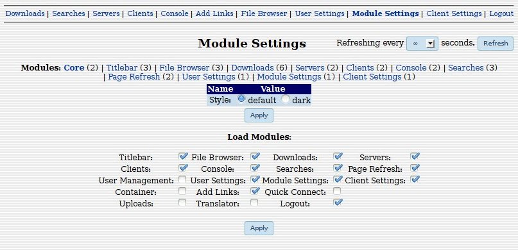Open Searches module in Modules list

[466, 67]
